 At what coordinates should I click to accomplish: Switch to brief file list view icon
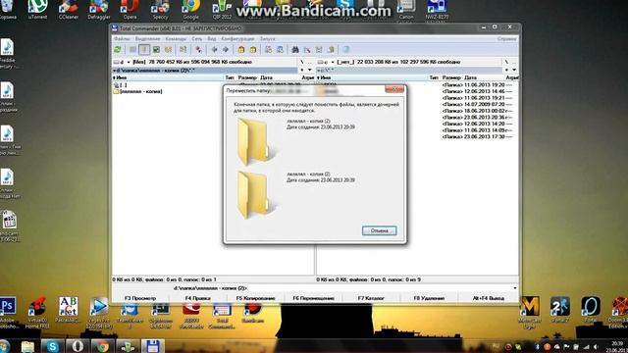132,50
